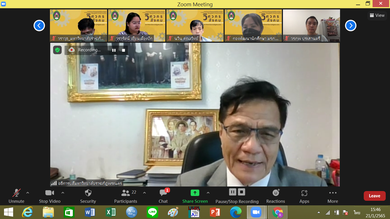Open the Security shield menu
The image size is (390, 219).
tap(88, 196)
